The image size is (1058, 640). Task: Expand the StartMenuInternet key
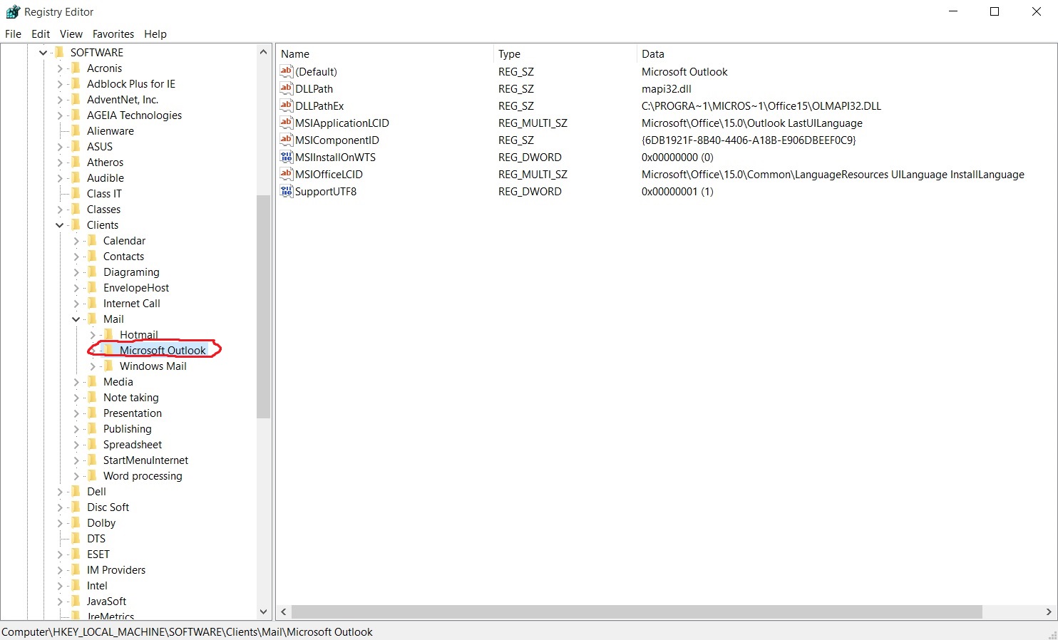[x=76, y=460]
